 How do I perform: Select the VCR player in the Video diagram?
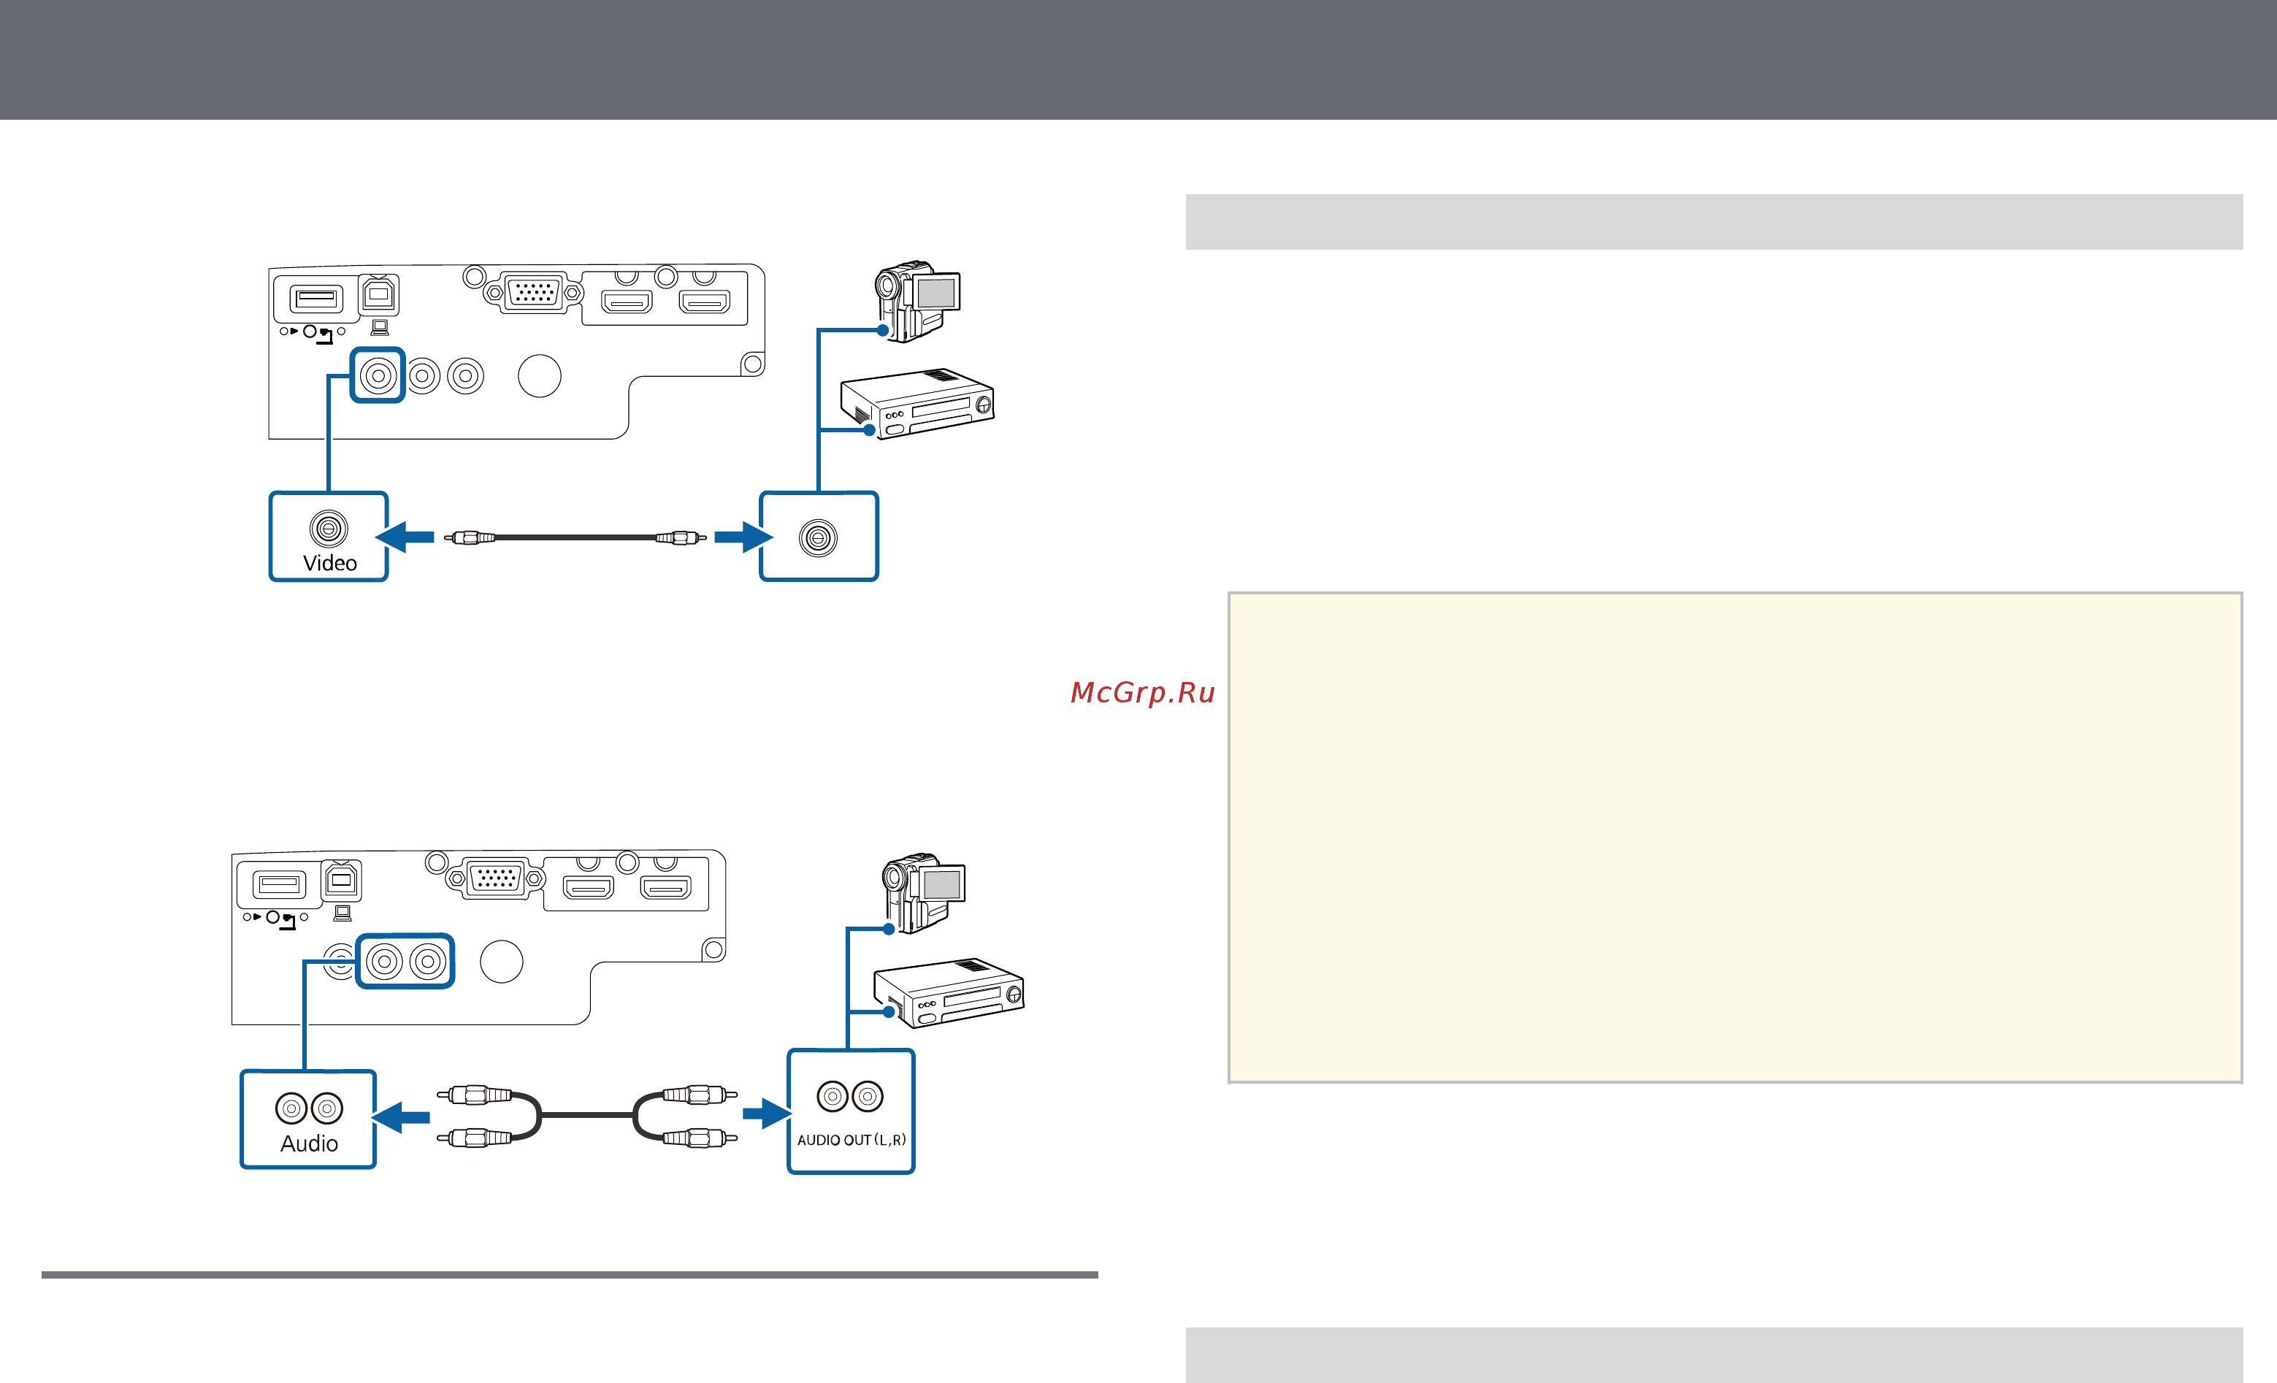916,405
